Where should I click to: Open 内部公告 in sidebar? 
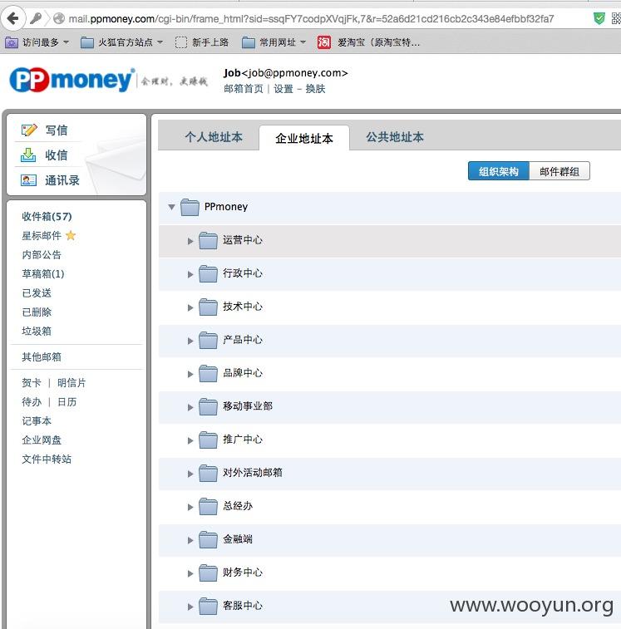(x=42, y=255)
